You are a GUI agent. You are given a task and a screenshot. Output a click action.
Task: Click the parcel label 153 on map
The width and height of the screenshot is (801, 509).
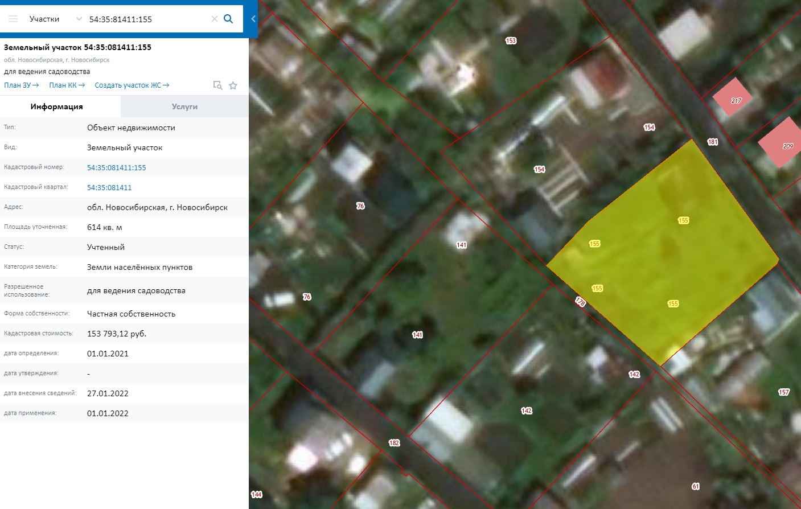click(511, 40)
